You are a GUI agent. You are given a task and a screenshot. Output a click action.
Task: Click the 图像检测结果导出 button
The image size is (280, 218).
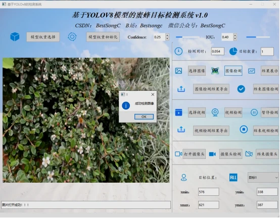click(211, 89)
